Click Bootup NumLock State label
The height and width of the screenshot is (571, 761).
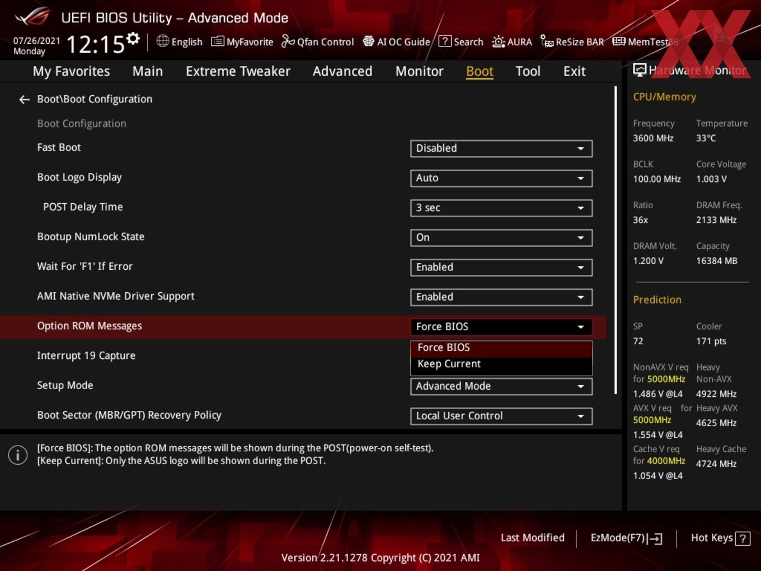tap(91, 236)
